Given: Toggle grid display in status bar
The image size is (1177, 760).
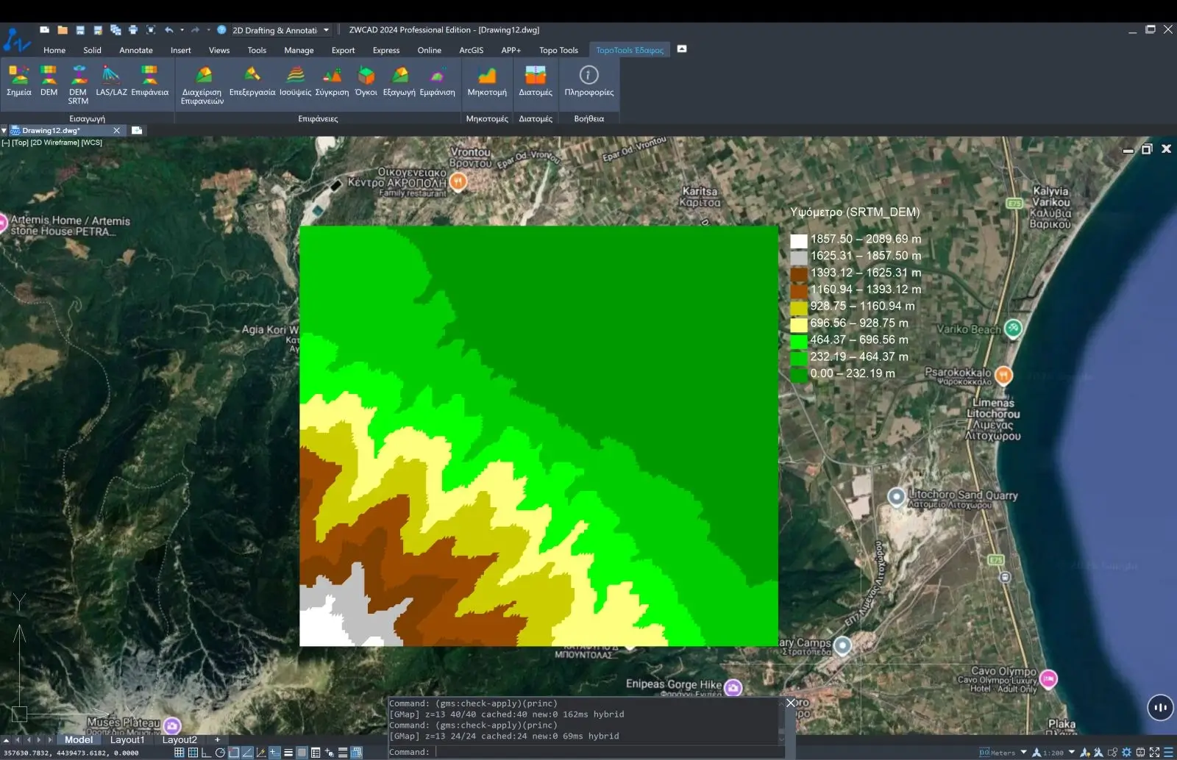Looking at the screenshot, I should click(x=193, y=752).
